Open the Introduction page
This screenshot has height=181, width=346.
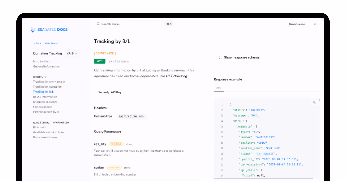coord(41,61)
